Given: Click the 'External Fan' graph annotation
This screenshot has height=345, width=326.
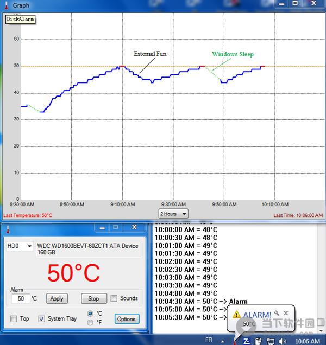Looking at the screenshot, I should 150,54.
